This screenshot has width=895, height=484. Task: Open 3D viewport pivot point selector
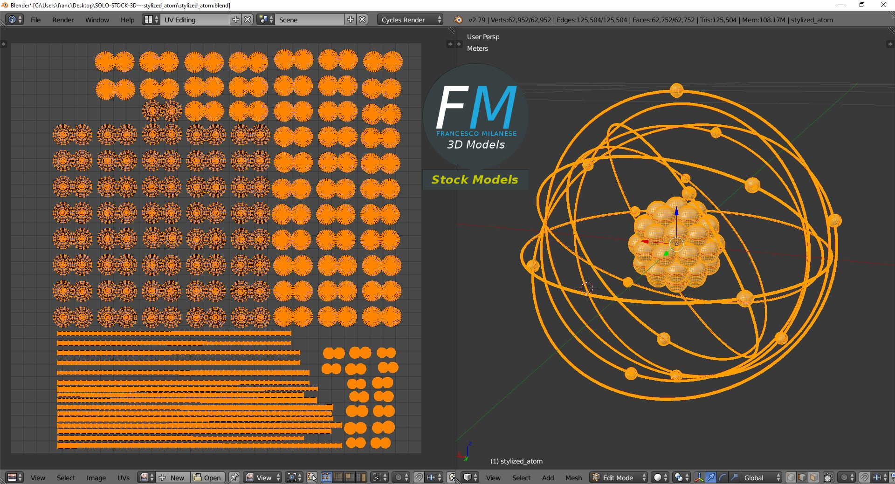click(x=682, y=477)
